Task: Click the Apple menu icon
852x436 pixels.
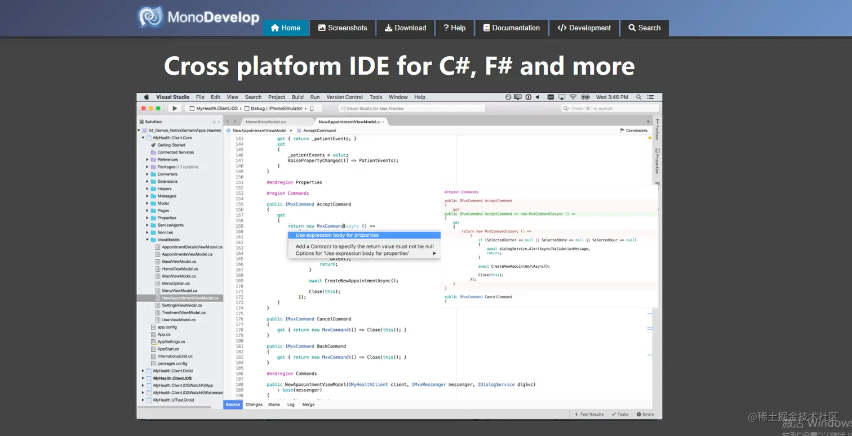Action: 146,97
